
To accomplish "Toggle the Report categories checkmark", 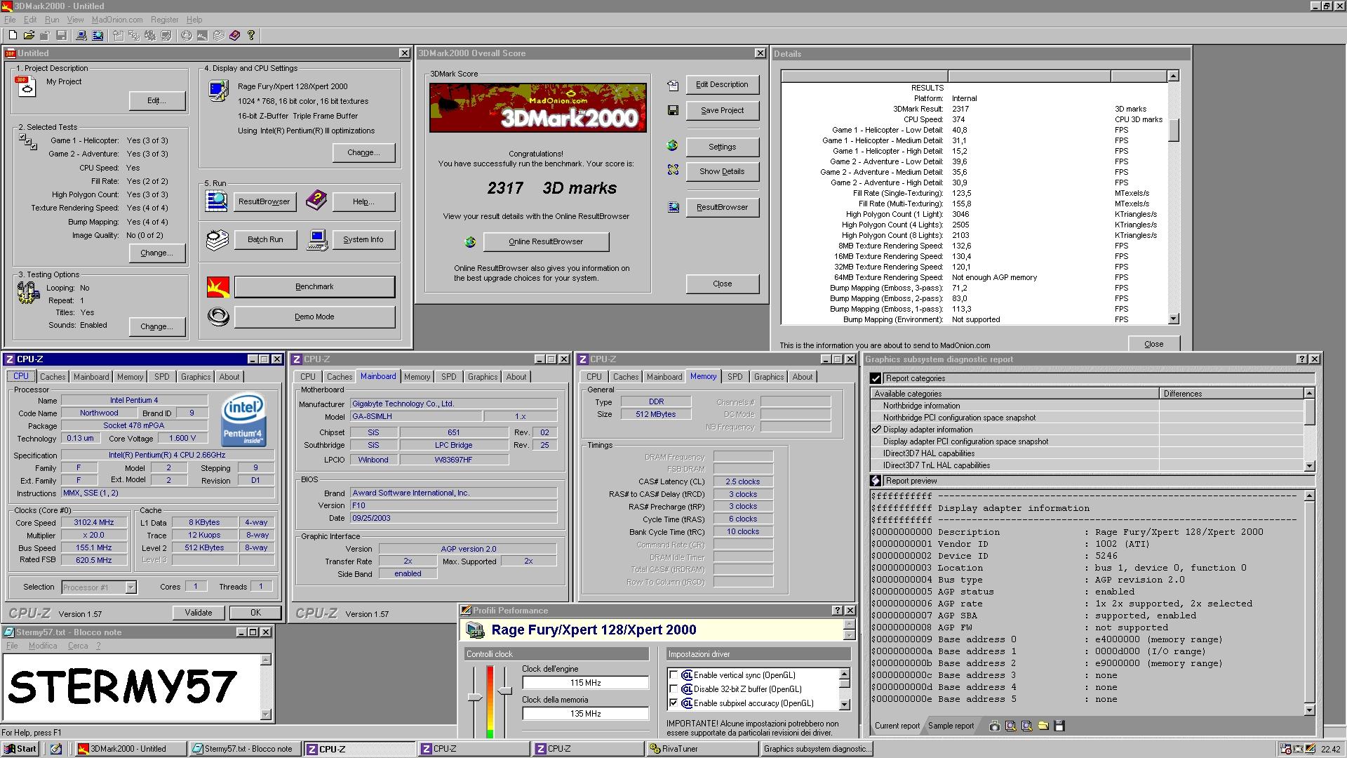I will point(876,378).
